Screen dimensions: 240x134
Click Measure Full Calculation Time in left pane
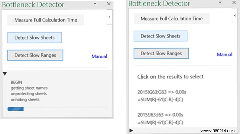click(46, 20)
